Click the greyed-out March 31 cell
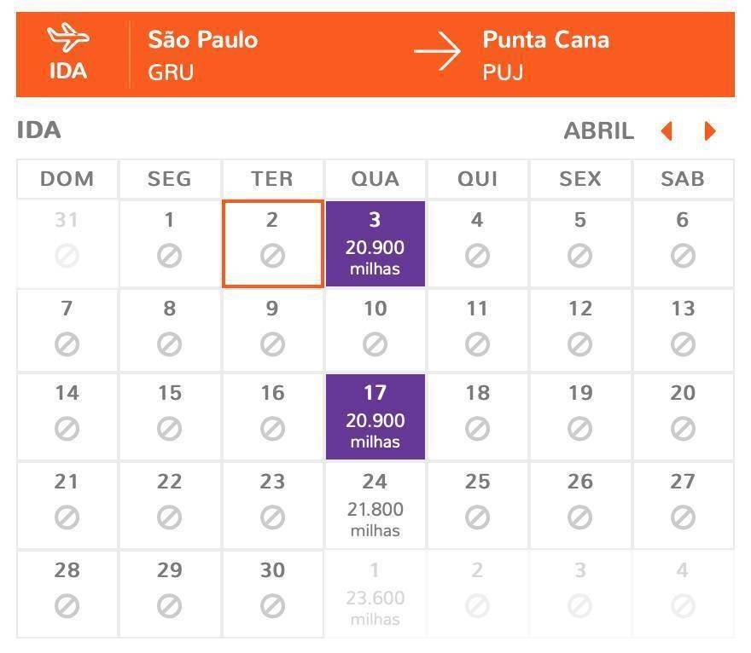751x653 pixels. click(x=67, y=244)
